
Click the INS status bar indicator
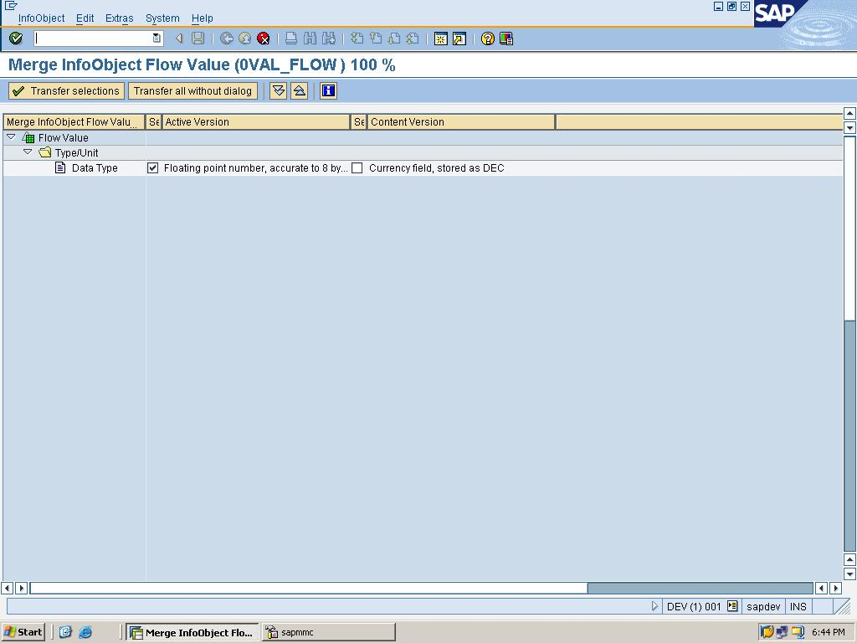pos(798,606)
